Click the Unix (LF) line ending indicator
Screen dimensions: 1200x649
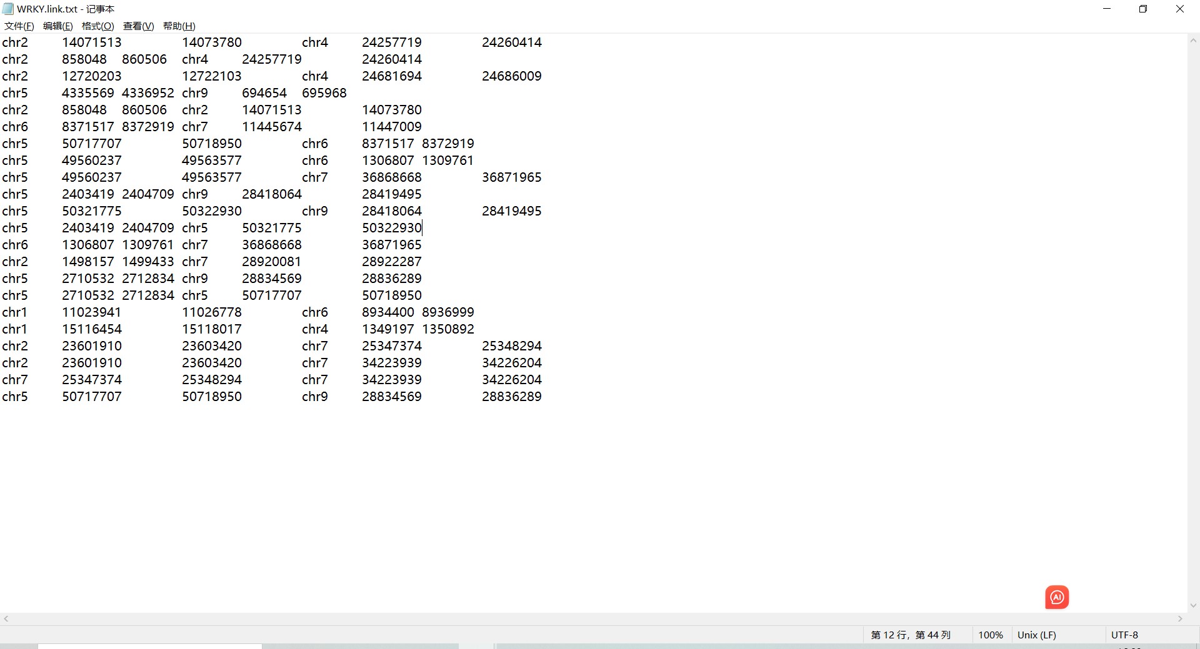point(1036,635)
